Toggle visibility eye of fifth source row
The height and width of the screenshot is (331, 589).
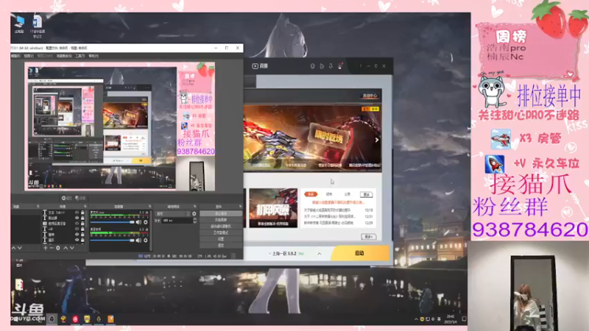[x=77, y=234]
